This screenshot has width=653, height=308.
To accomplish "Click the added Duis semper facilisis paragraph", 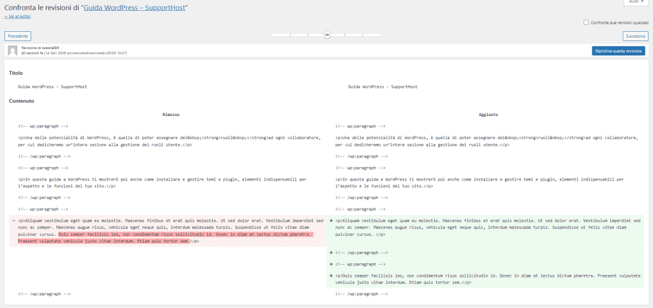I will pyautogui.click(x=485, y=279).
